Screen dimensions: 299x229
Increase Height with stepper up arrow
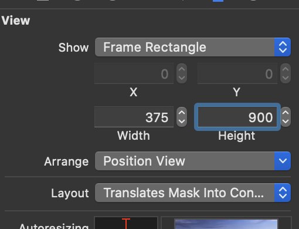pyautogui.click(x=286, y=113)
